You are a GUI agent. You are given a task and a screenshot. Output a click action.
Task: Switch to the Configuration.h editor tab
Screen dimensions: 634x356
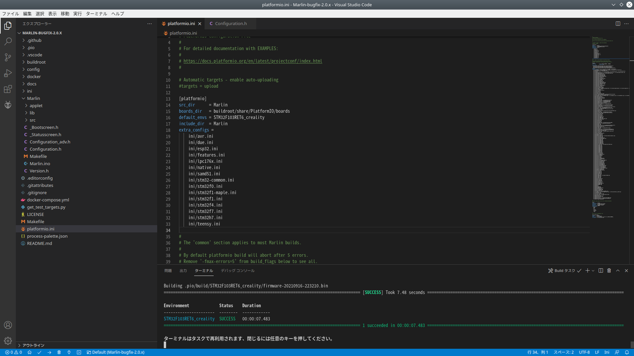tap(231, 24)
